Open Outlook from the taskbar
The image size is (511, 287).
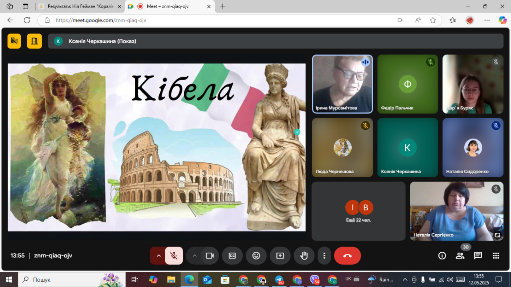pyautogui.click(x=207, y=279)
